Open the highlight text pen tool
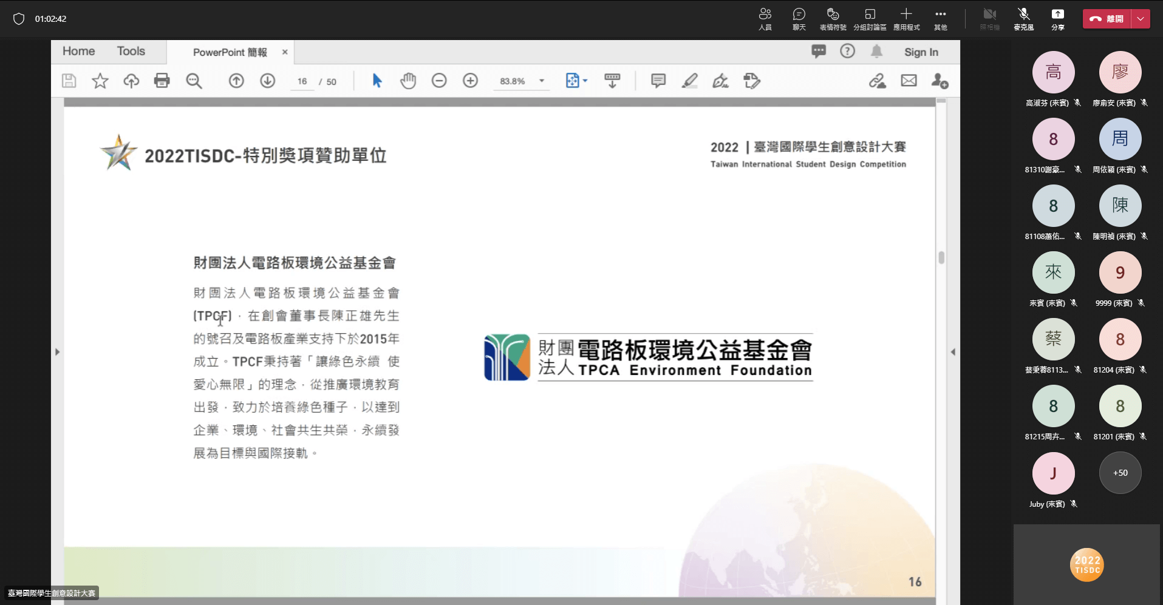 pos(689,81)
